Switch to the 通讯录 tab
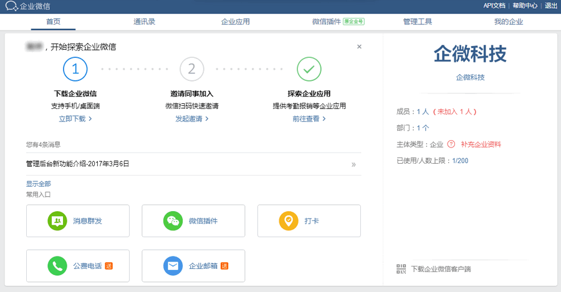This screenshot has height=292, width=561. click(144, 22)
